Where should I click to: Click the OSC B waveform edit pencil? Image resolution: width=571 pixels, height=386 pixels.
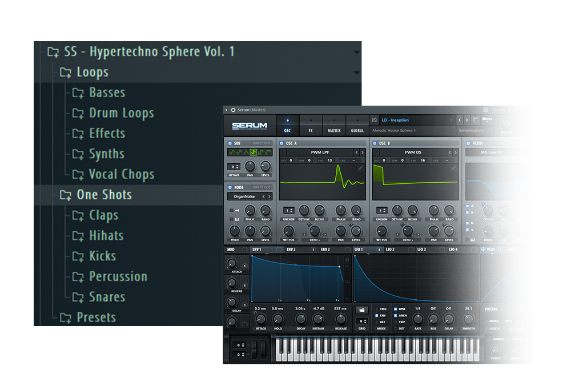454,168
